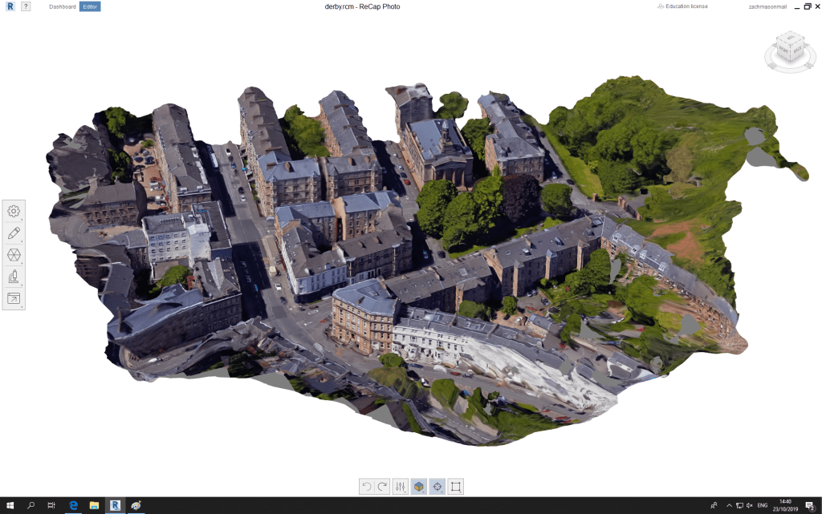Click the export window icon
This screenshot has width=822, height=514.
14,298
